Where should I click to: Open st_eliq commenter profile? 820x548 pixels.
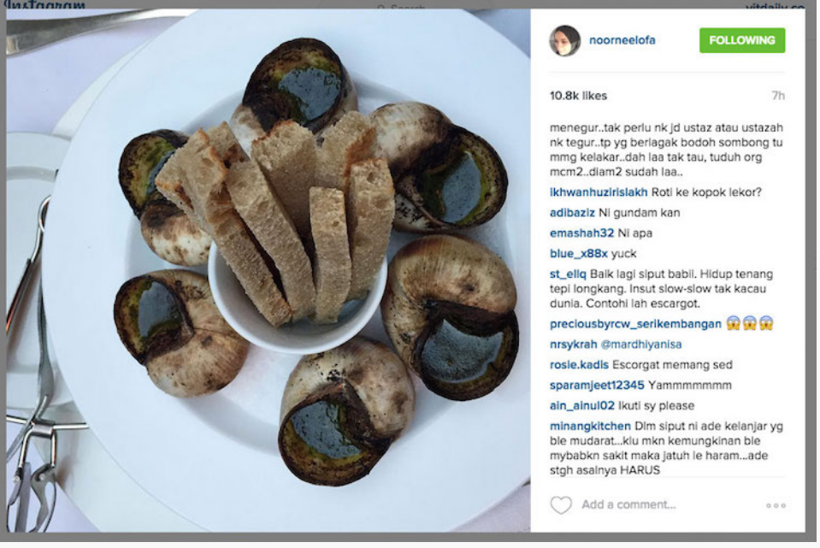click(x=568, y=274)
